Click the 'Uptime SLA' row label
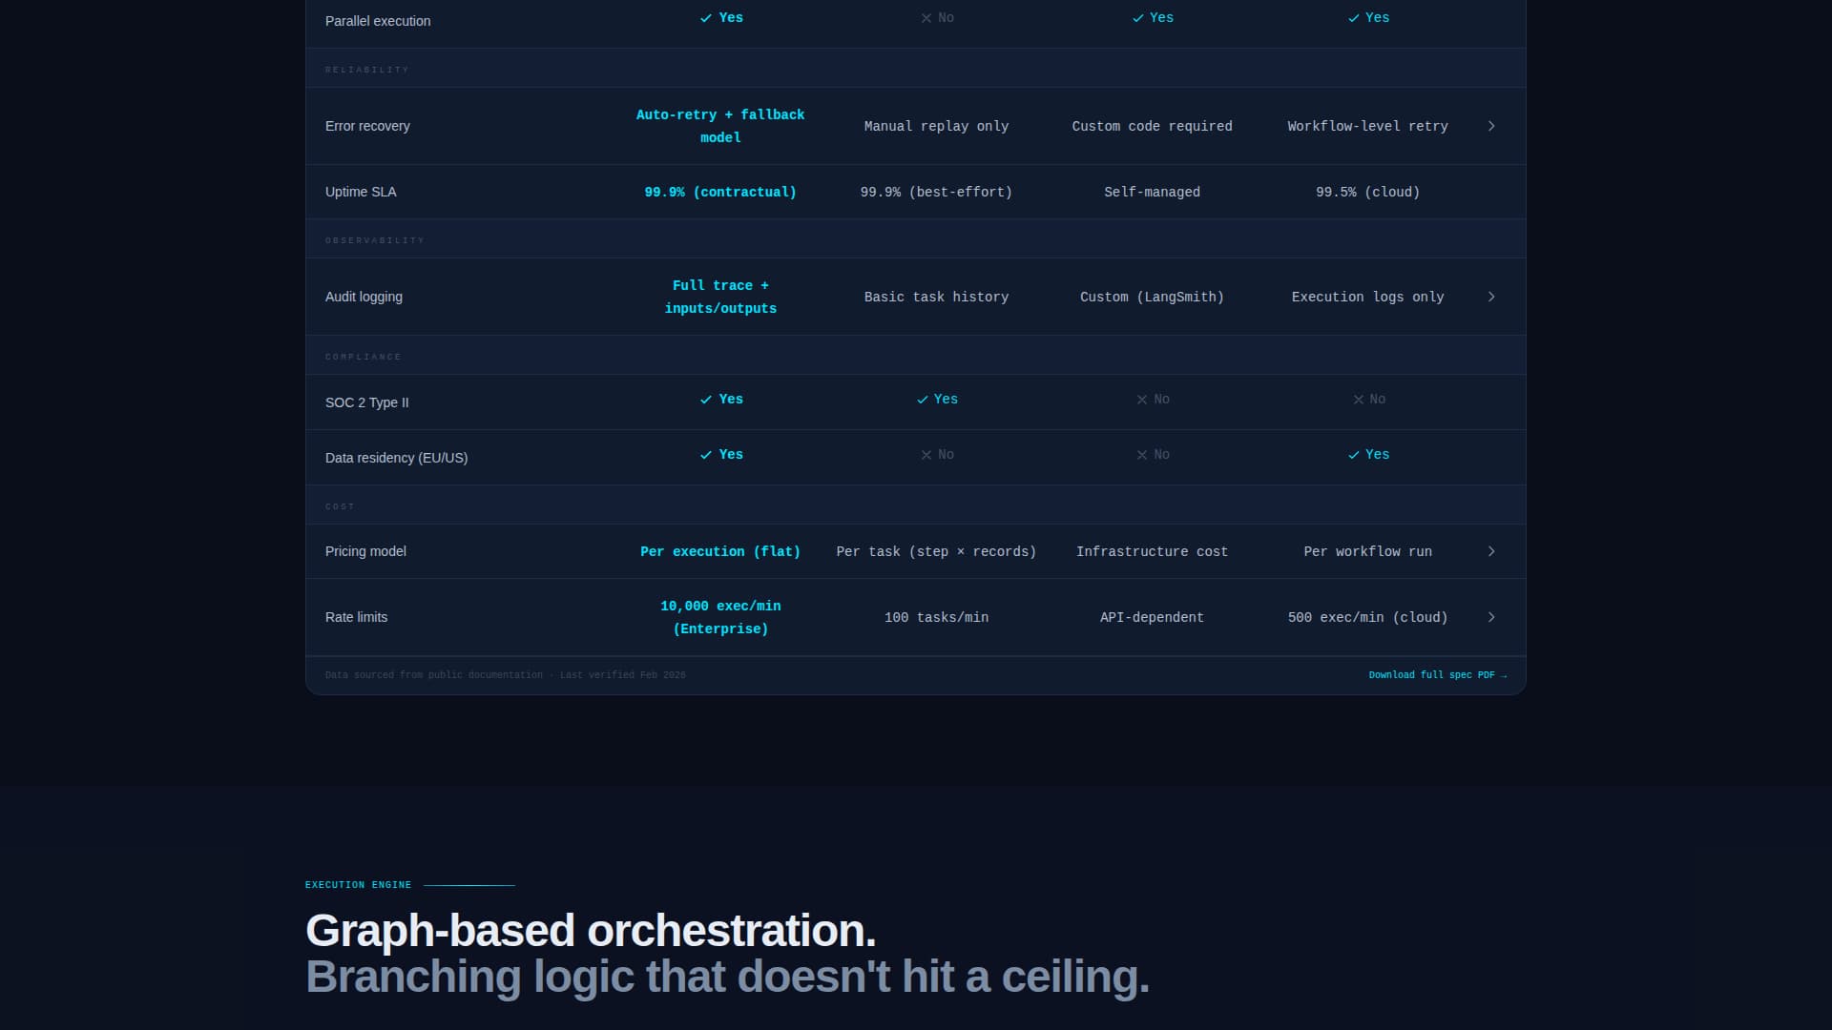 [361, 192]
